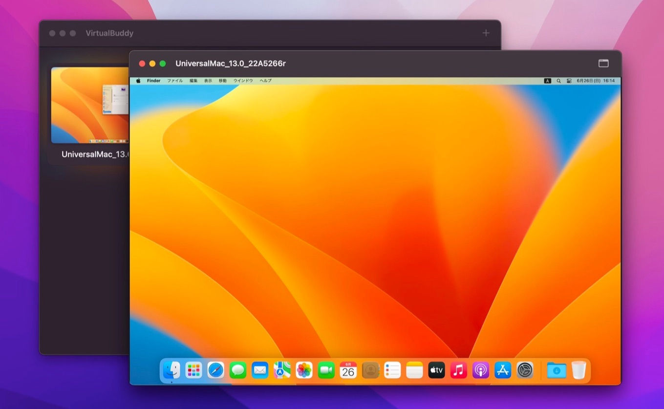
Task: Open Launchpad in the VM dock
Action: click(193, 370)
